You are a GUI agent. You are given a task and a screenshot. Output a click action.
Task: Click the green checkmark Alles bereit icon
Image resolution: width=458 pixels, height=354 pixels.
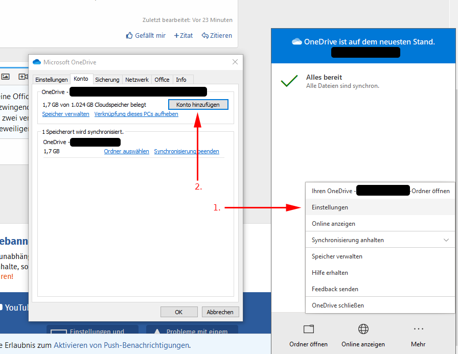coord(289,81)
